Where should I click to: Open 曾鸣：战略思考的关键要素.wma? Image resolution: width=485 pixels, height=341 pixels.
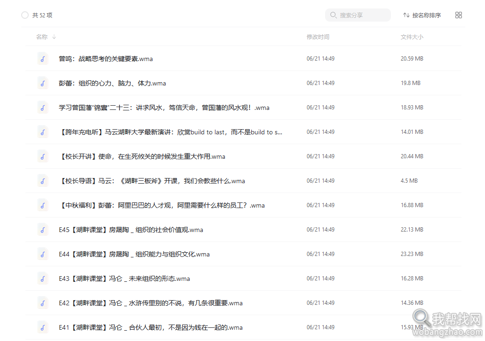105,59
